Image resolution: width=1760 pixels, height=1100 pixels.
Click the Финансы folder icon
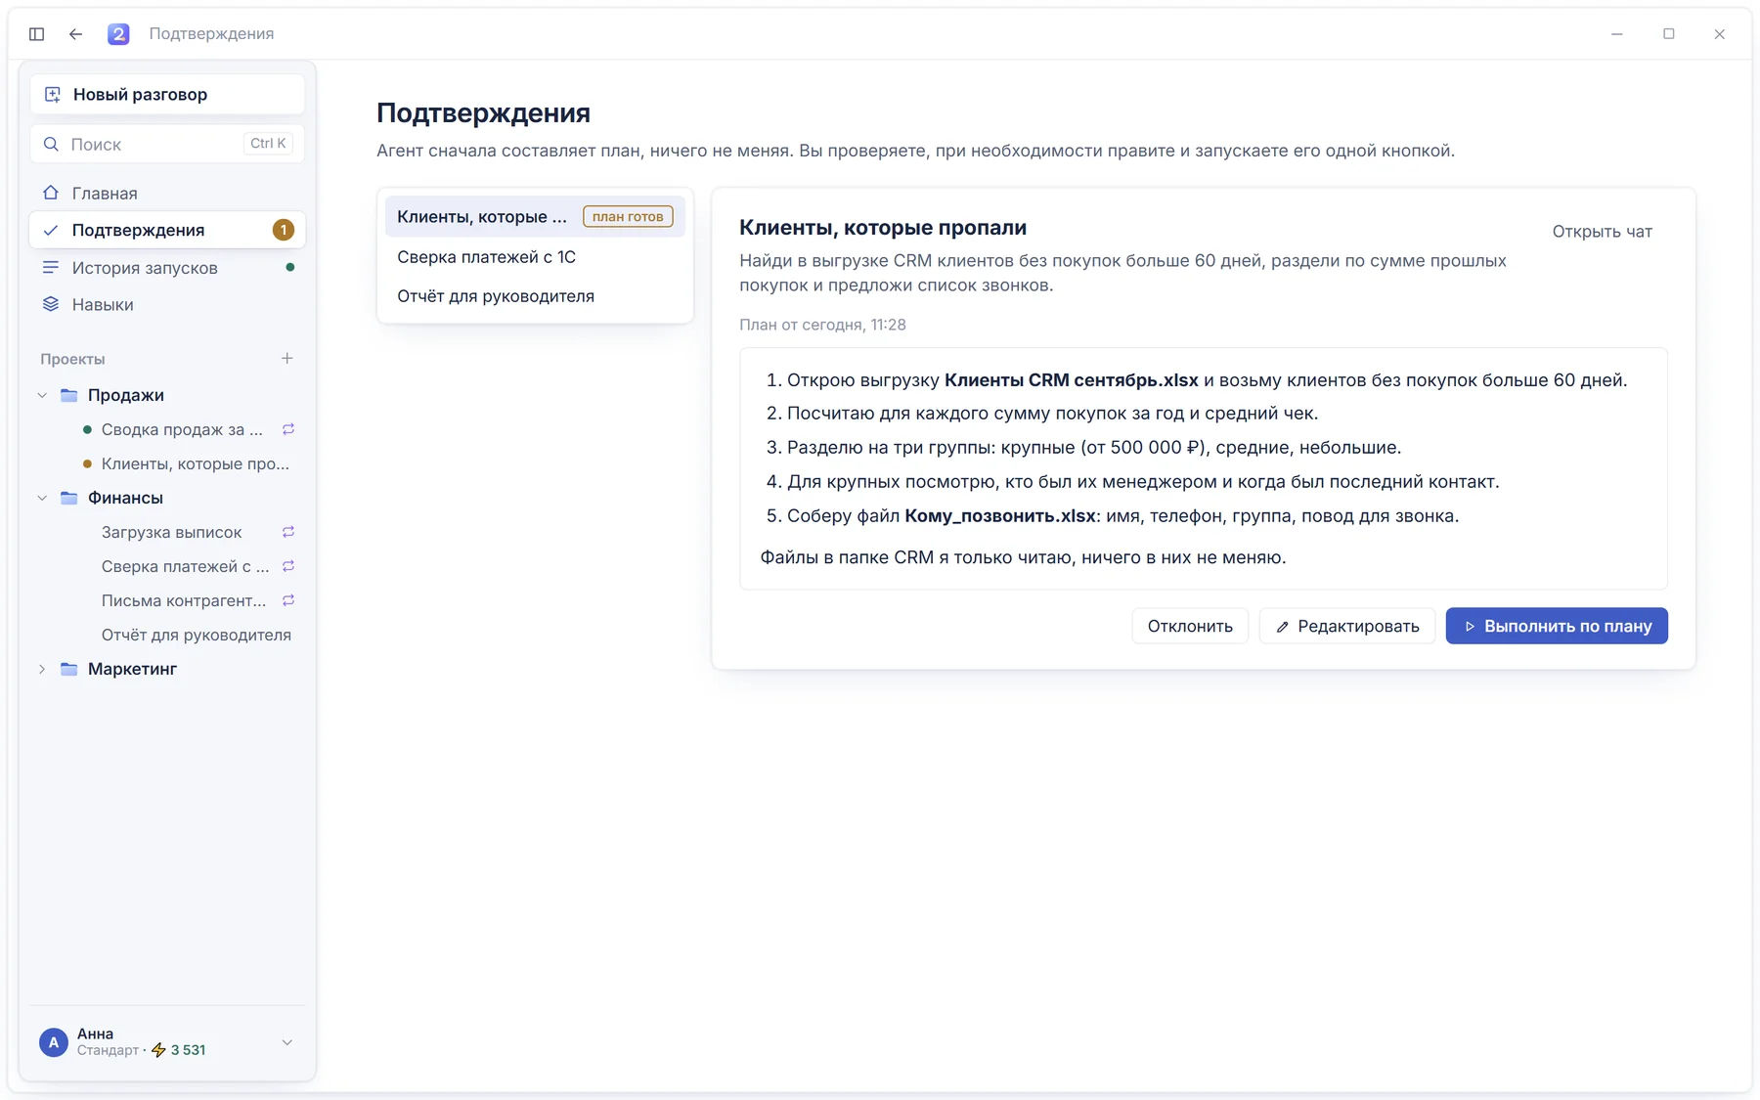click(x=68, y=498)
